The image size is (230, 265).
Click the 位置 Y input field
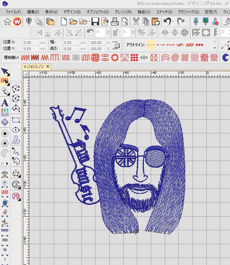coord(31,49)
